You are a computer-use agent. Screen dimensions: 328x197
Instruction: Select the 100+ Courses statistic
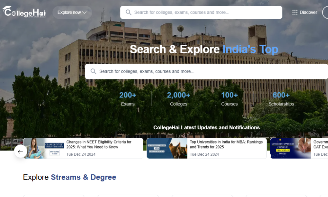tap(230, 98)
